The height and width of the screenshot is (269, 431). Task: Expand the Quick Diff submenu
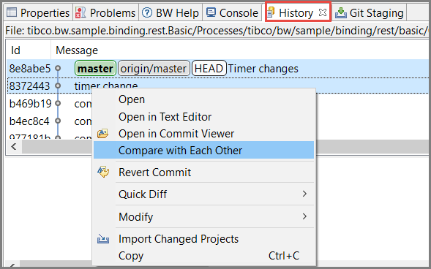[x=203, y=194]
